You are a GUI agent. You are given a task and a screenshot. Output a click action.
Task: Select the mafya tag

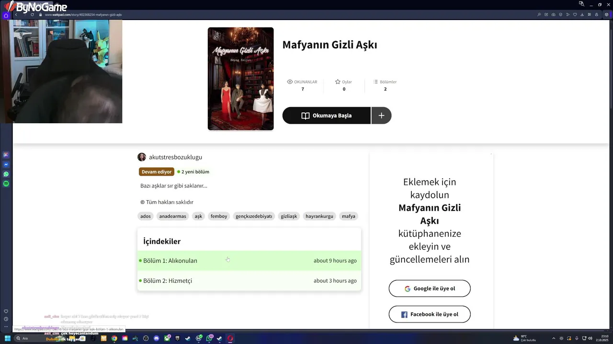click(349, 216)
